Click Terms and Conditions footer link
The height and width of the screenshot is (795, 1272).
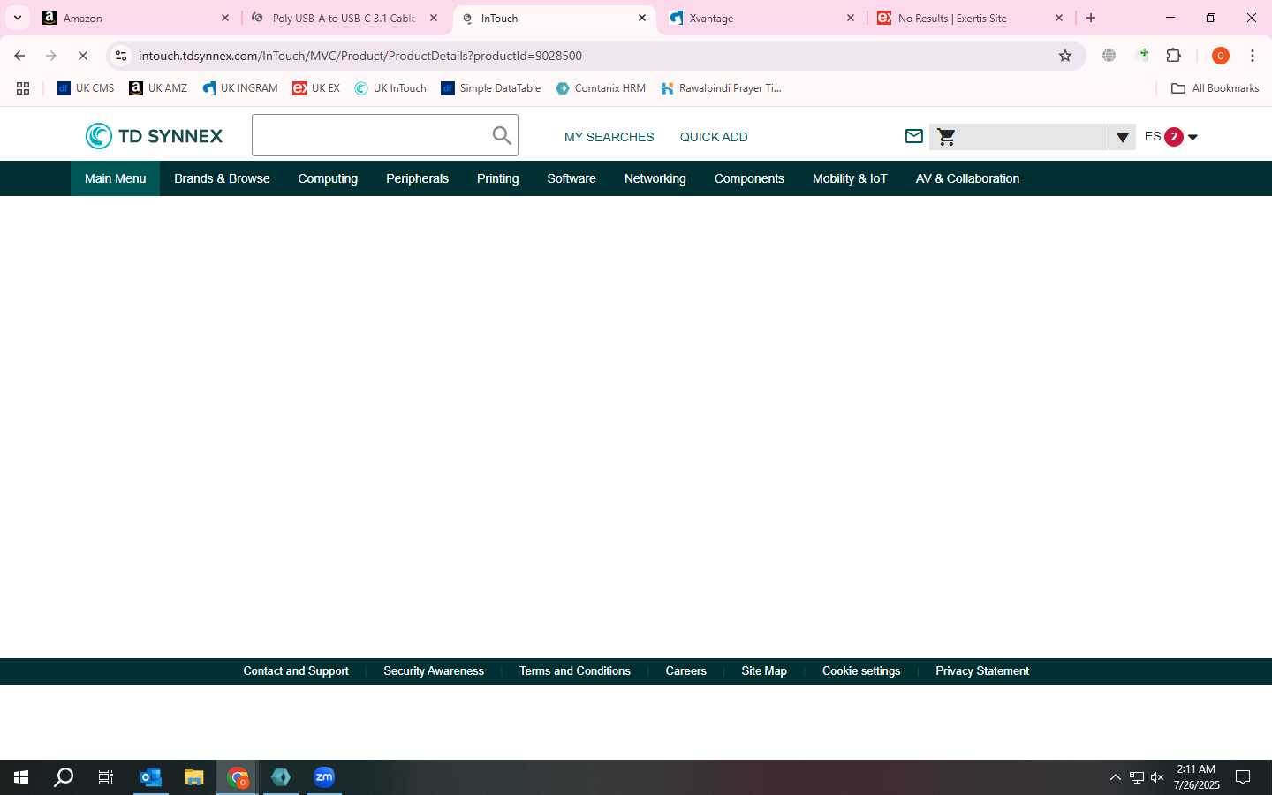pos(575,671)
